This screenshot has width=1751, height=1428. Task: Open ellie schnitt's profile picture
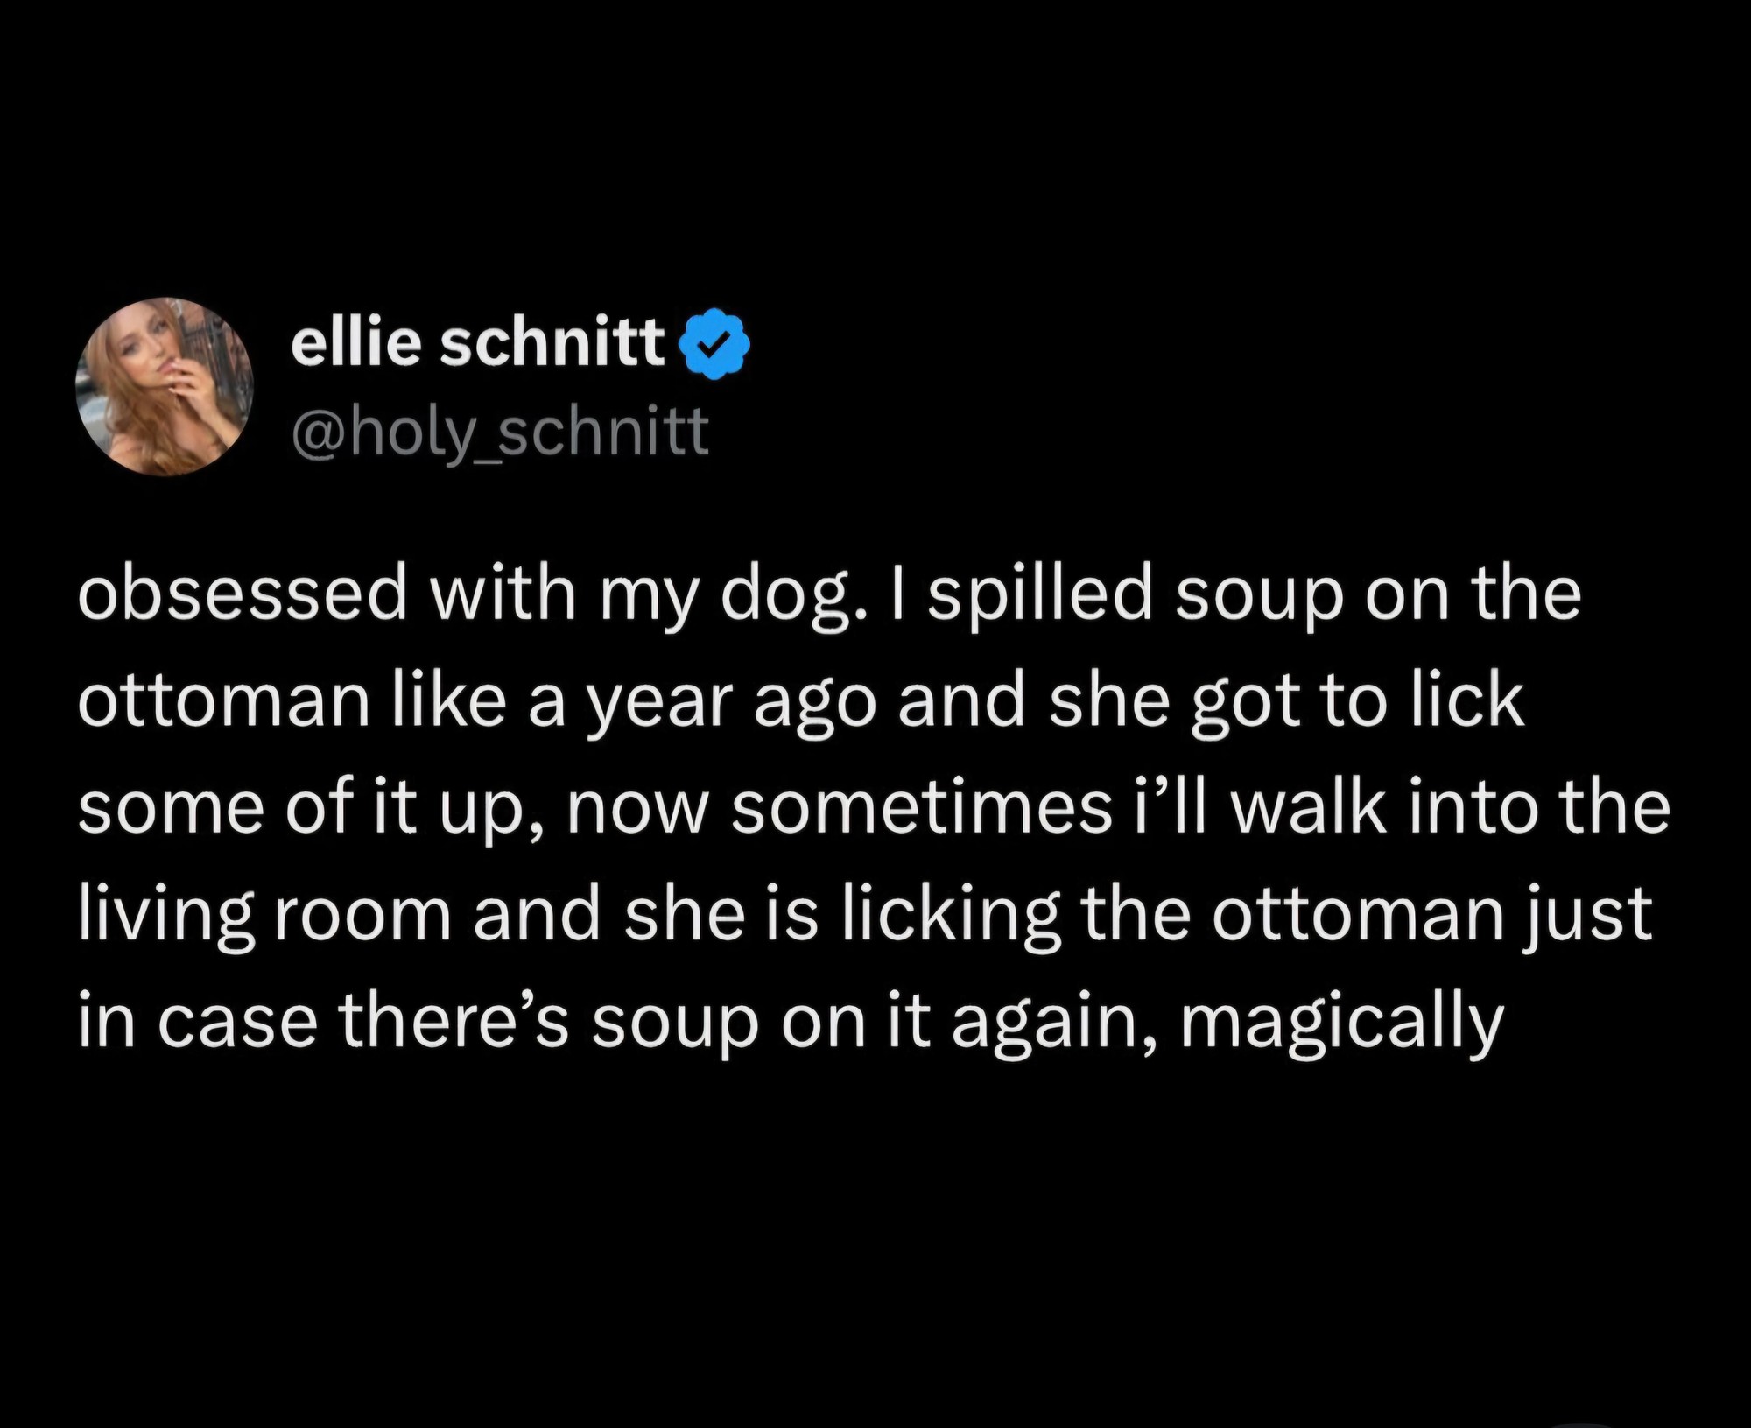tap(165, 385)
